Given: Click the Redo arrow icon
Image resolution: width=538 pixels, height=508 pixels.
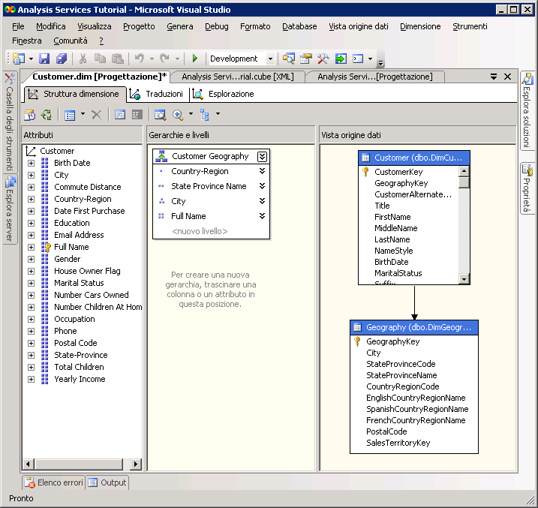Looking at the screenshot, I should [x=164, y=59].
